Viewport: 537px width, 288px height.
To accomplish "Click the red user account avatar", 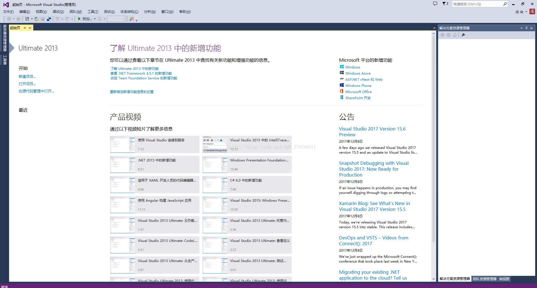I will pyautogui.click(x=532, y=11).
